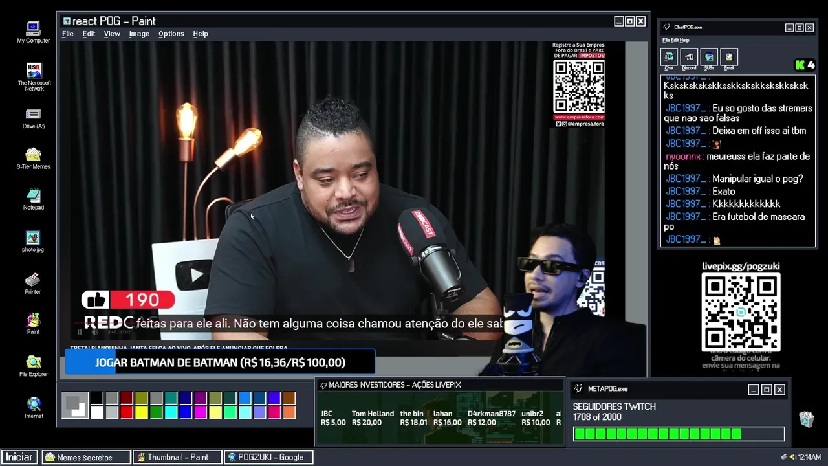Select the dark red maroon swatch
Screen dimensions: 828x466
[x=127, y=398]
